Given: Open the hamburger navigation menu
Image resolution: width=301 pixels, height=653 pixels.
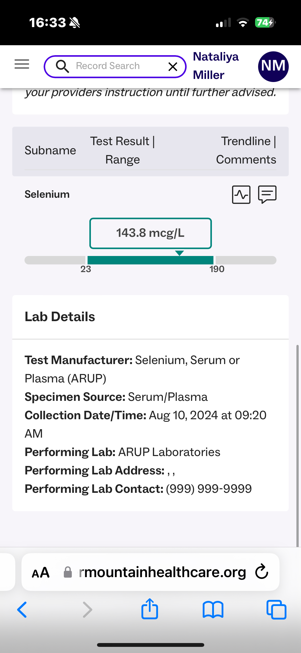Looking at the screenshot, I should [22, 64].
